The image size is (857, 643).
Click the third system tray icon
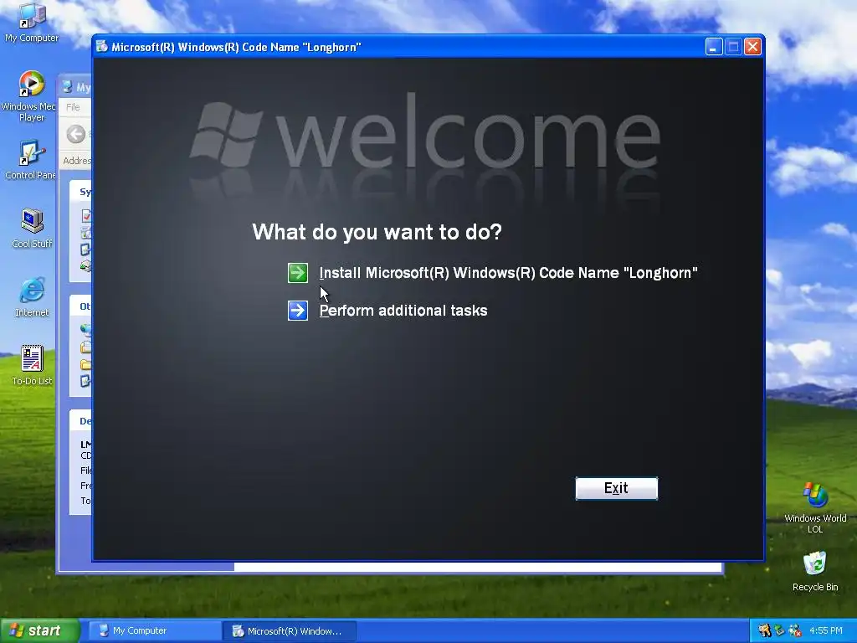point(795,631)
